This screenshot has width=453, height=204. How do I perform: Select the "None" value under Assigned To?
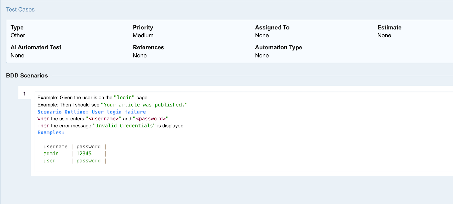[262, 35]
